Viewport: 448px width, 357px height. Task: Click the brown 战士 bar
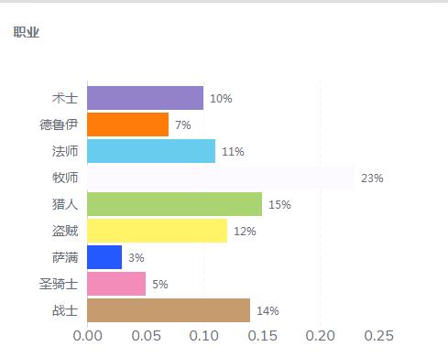click(169, 310)
